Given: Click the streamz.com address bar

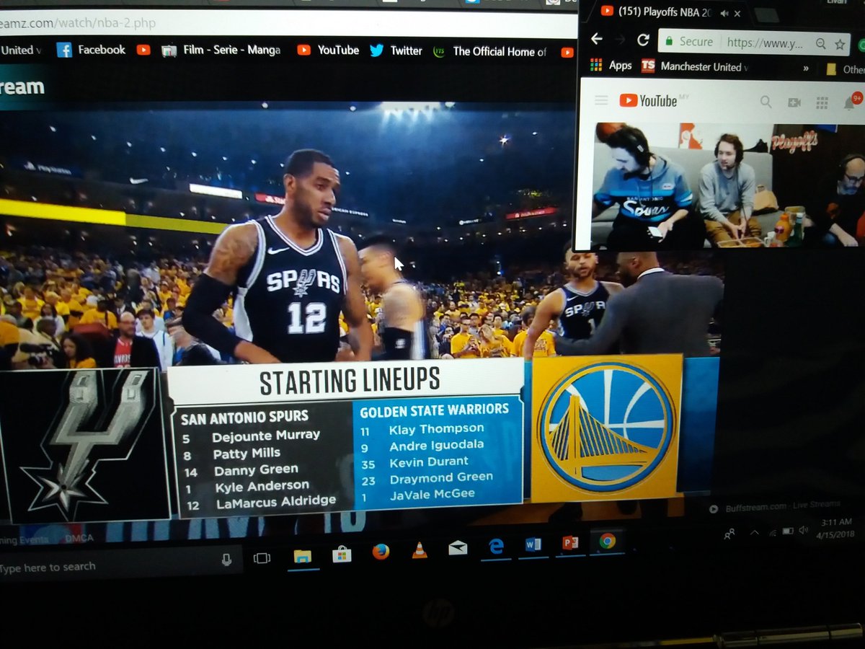Looking at the screenshot, I should (x=288, y=24).
